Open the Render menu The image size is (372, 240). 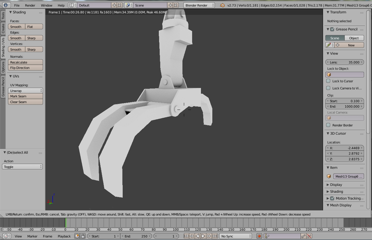click(30, 5)
